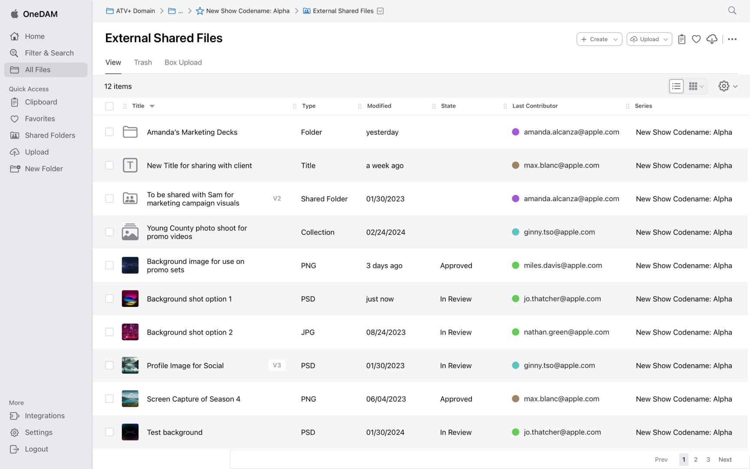This screenshot has width=750, height=469.
Task: Open the more options ellipsis menu
Action: tap(732, 39)
